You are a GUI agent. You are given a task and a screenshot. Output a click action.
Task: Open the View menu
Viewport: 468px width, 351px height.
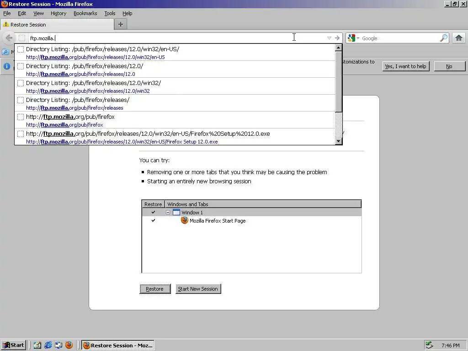38,13
